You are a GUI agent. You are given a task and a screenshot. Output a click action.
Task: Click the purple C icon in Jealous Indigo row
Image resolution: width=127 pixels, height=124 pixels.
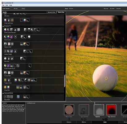click(x=11, y=51)
